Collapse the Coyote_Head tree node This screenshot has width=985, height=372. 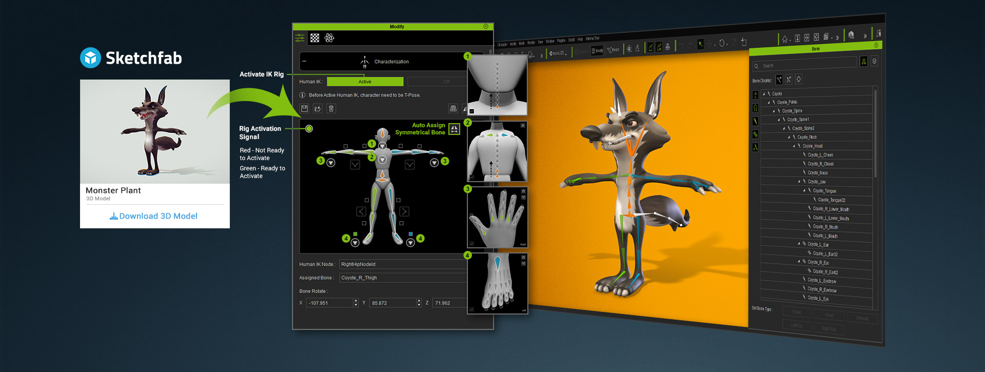pyautogui.click(x=794, y=146)
